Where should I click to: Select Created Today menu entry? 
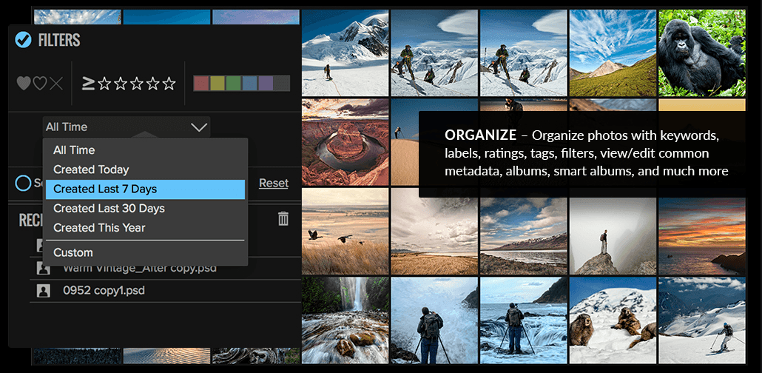tap(91, 169)
